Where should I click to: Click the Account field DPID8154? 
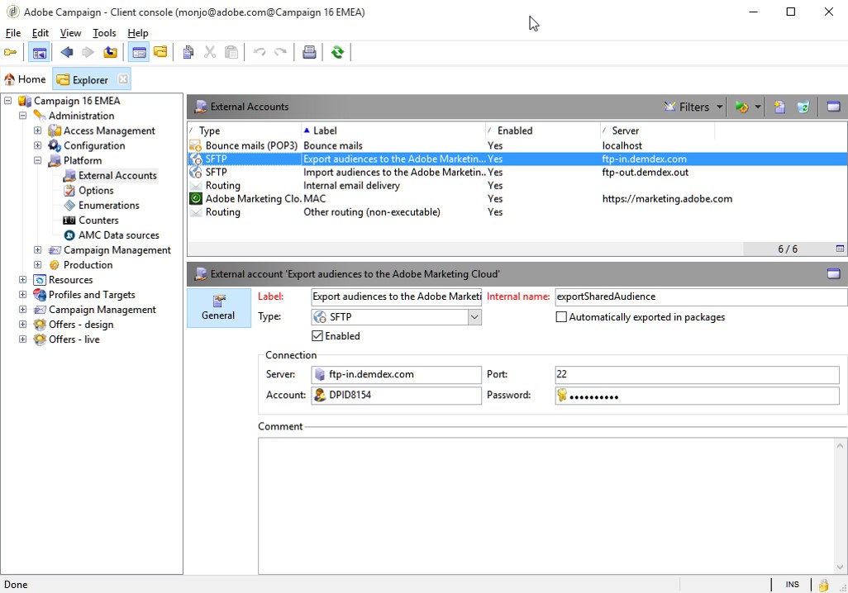pos(397,395)
